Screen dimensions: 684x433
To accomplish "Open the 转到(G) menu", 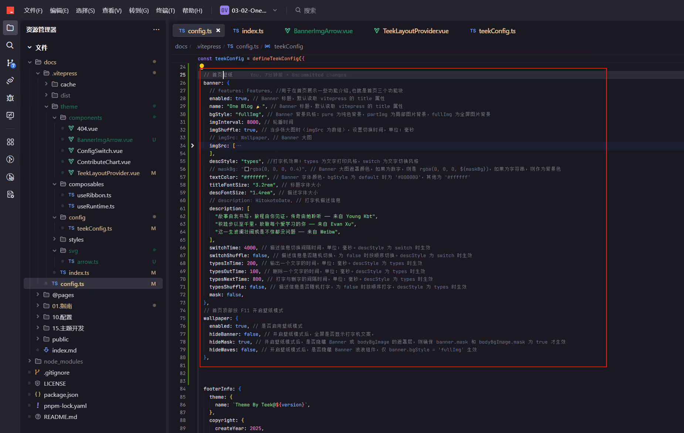I will (139, 10).
